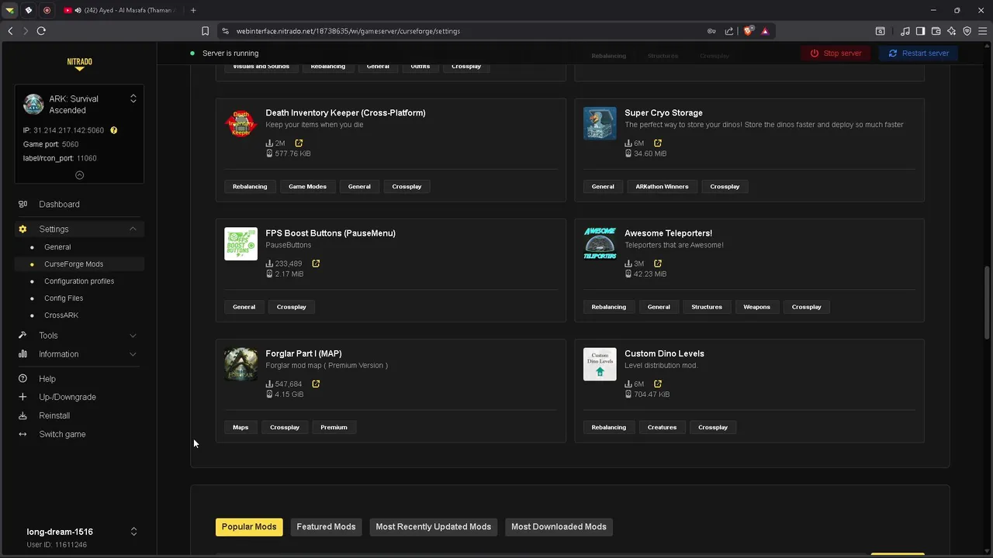The image size is (993, 558).
Task: Expand the Information menu section
Action: (x=133, y=354)
